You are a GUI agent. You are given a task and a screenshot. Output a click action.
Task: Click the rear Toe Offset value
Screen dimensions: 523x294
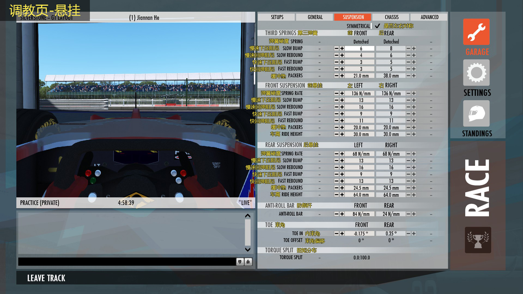(x=391, y=240)
